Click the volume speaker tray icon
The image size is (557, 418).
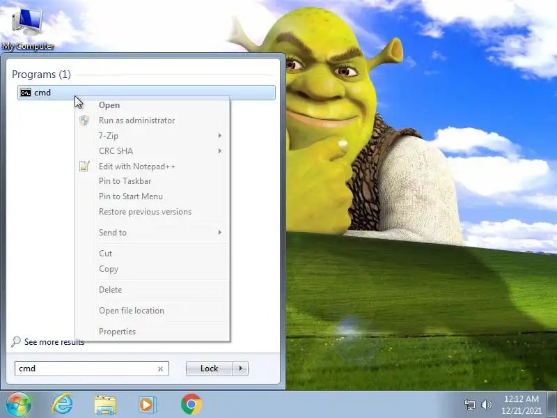click(486, 405)
